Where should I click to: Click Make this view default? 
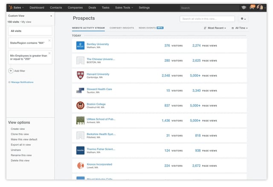point(24,139)
